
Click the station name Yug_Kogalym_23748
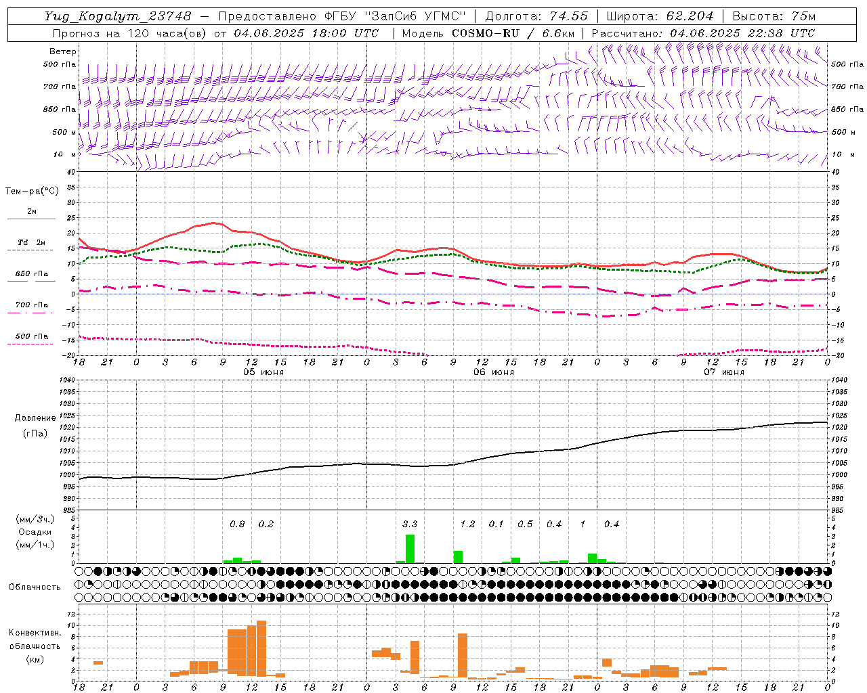pyautogui.click(x=118, y=16)
